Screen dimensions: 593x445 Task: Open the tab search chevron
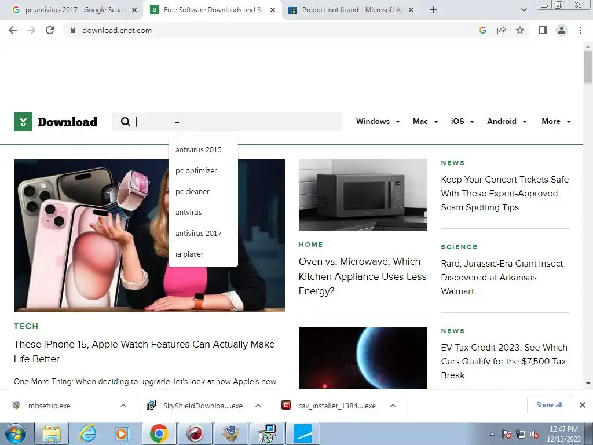tap(524, 10)
